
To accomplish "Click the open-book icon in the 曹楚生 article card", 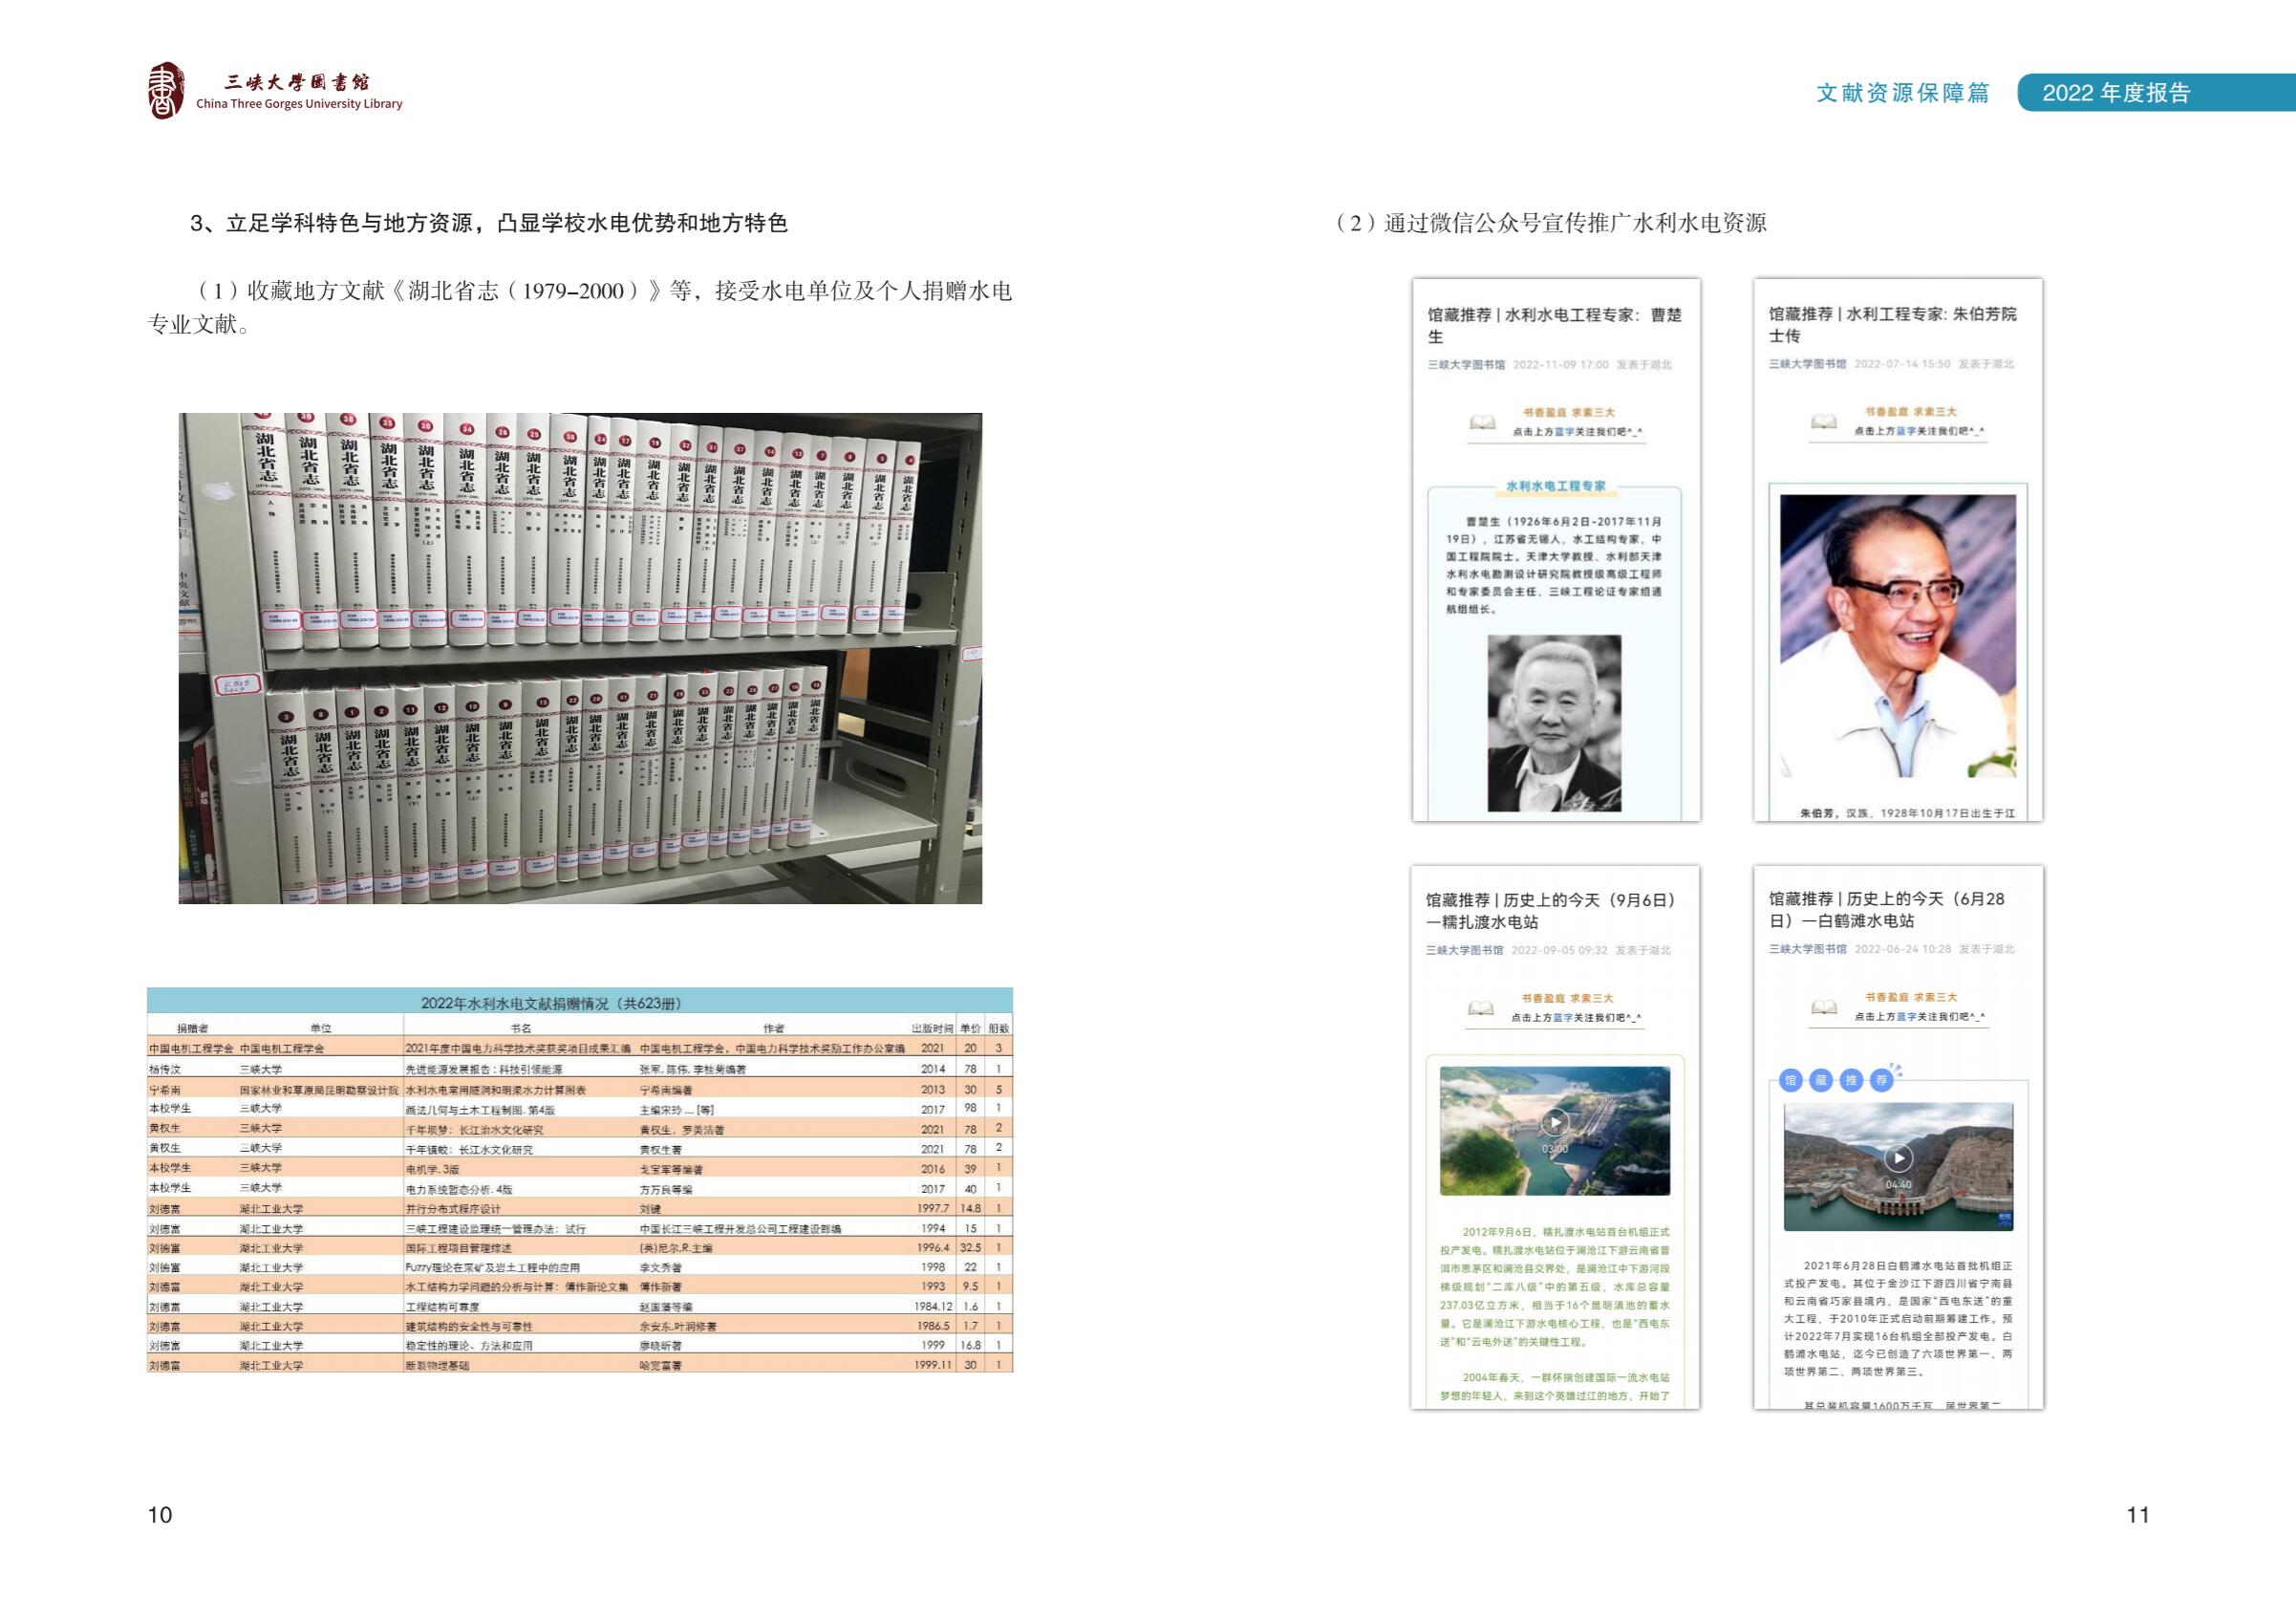I will pos(1482,422).
